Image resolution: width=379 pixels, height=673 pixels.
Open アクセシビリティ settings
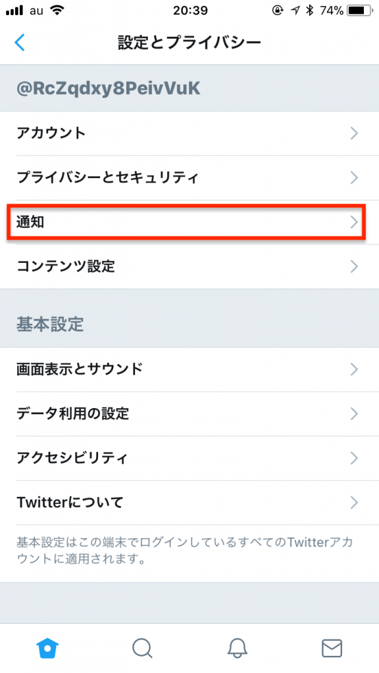(189, 458)
